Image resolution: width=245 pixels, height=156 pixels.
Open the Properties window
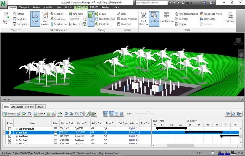124,24
